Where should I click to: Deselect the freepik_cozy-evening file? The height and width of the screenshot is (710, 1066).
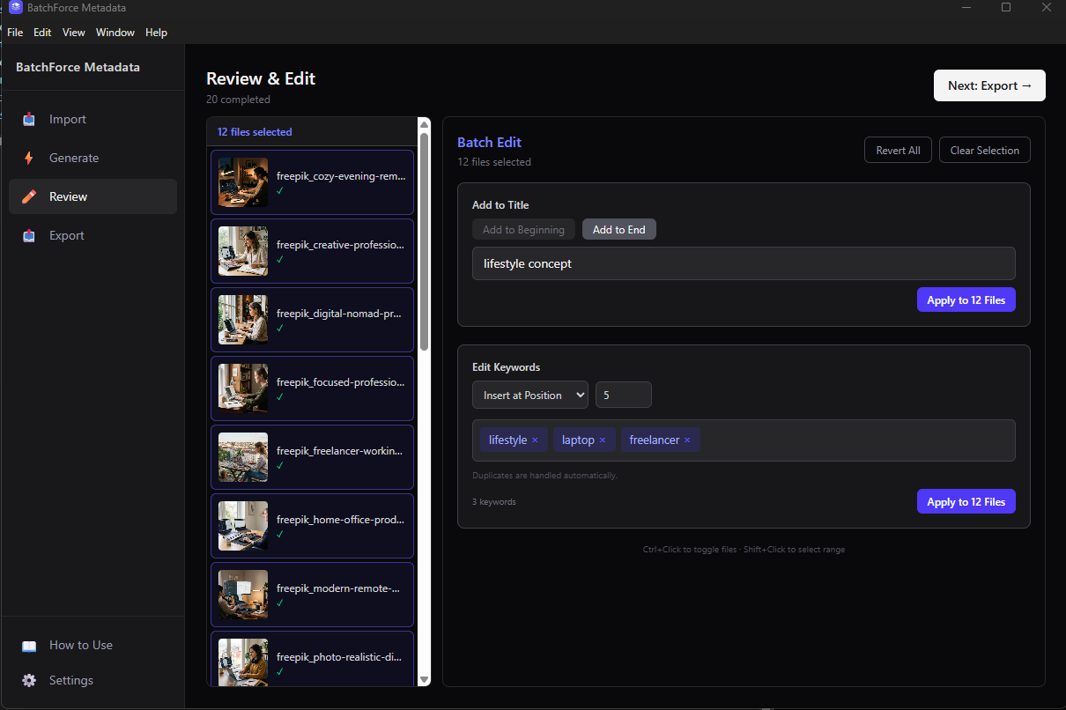[312, 182]
